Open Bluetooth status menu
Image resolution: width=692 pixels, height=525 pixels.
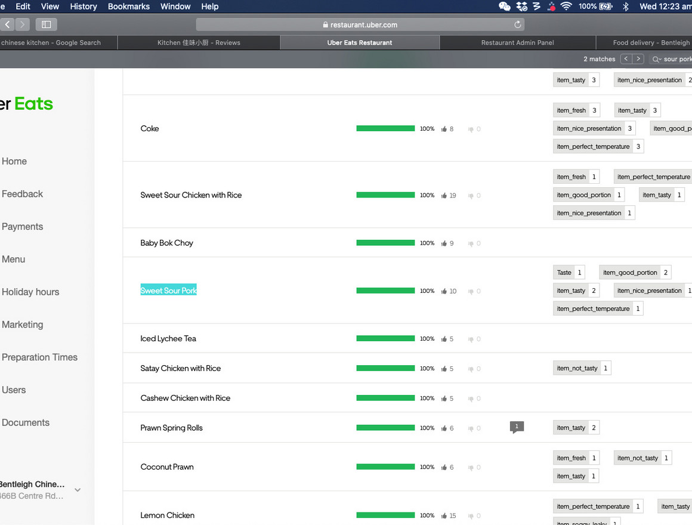pyautogui.click(x=625, y=6)
